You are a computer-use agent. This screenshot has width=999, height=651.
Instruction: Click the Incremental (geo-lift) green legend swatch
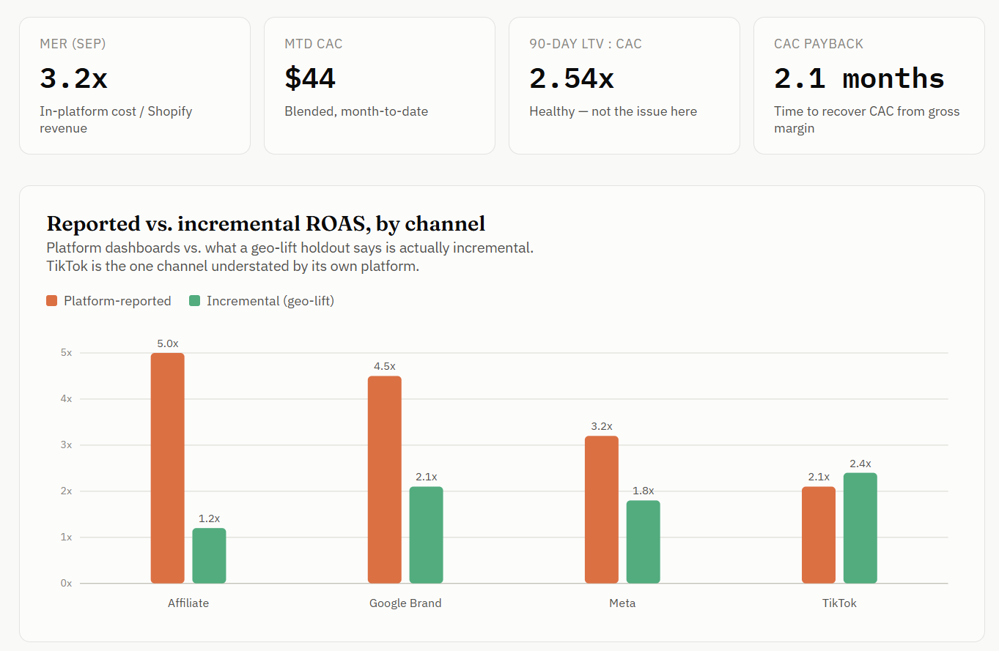click(194, 301)
